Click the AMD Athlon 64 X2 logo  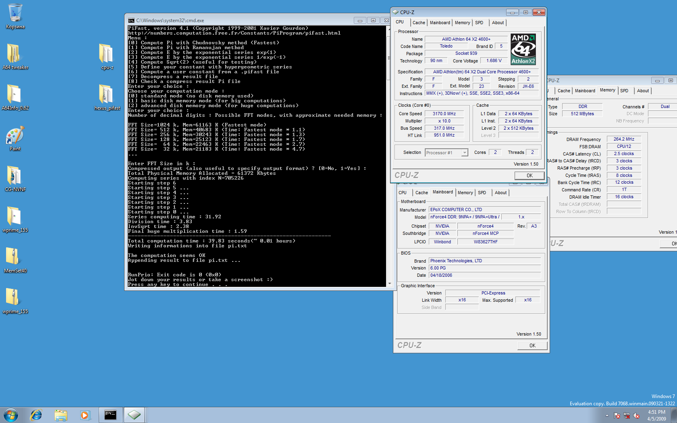click(x=523, y=49)
